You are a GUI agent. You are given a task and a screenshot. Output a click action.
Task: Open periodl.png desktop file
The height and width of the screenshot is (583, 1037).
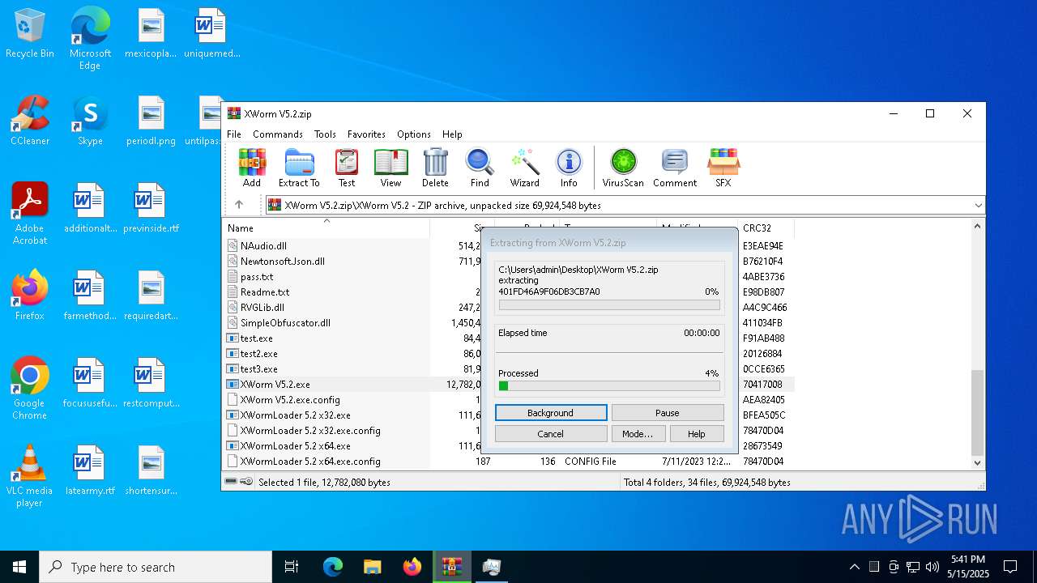[151, 121]
